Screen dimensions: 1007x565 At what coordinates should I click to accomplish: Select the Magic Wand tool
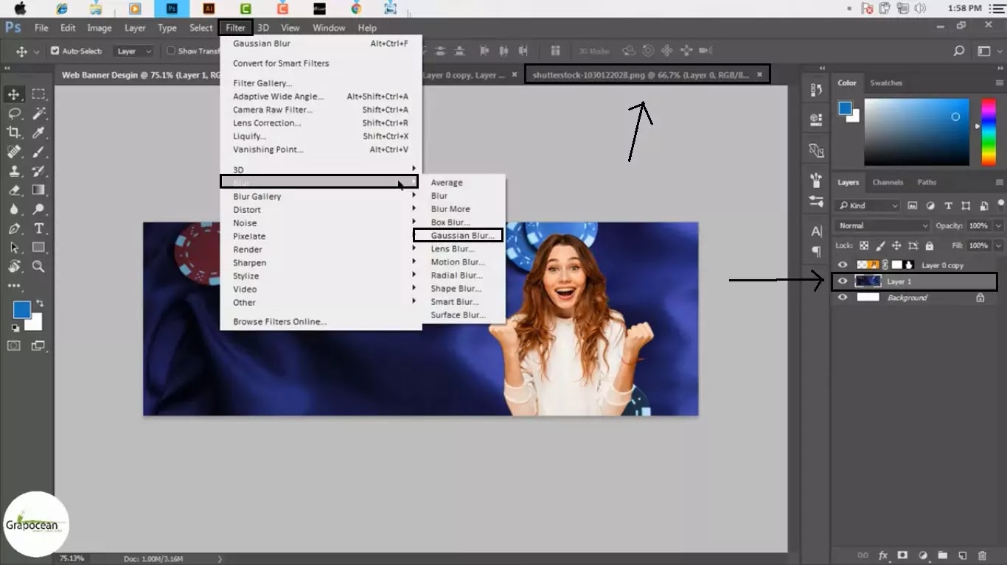click(39, 113)
